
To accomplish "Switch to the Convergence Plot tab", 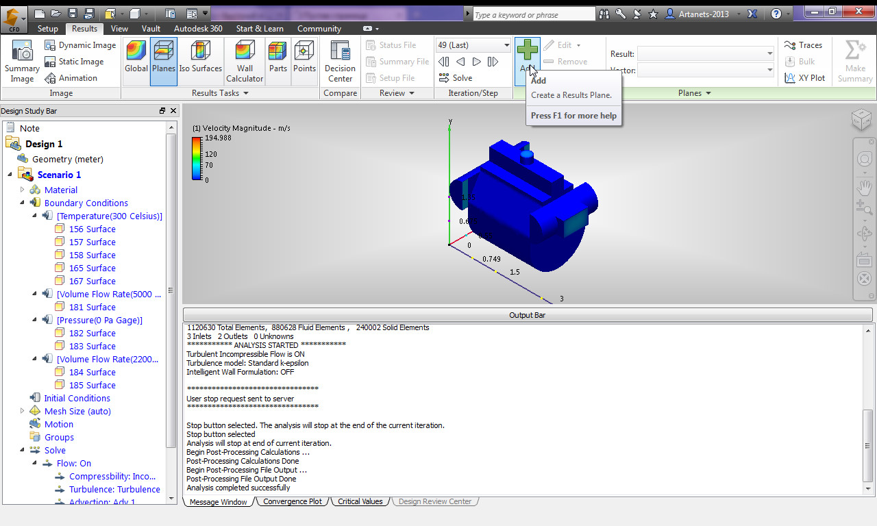I will tap(292, 501).
